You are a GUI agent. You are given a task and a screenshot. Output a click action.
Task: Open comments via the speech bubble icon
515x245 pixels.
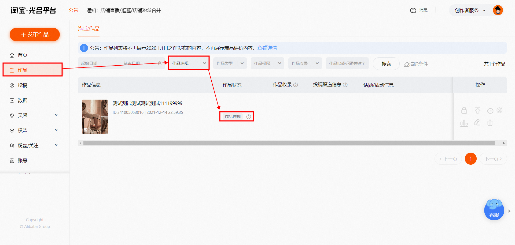point(490,111)
